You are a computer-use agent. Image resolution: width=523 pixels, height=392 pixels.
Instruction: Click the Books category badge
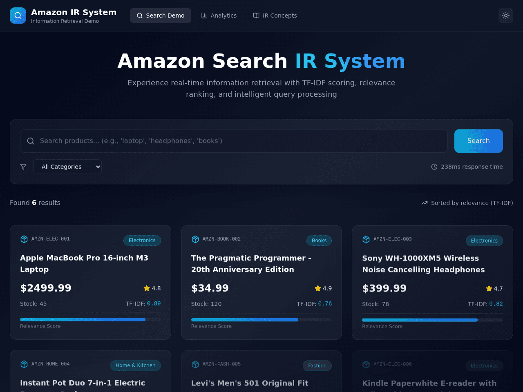[319, 241]
